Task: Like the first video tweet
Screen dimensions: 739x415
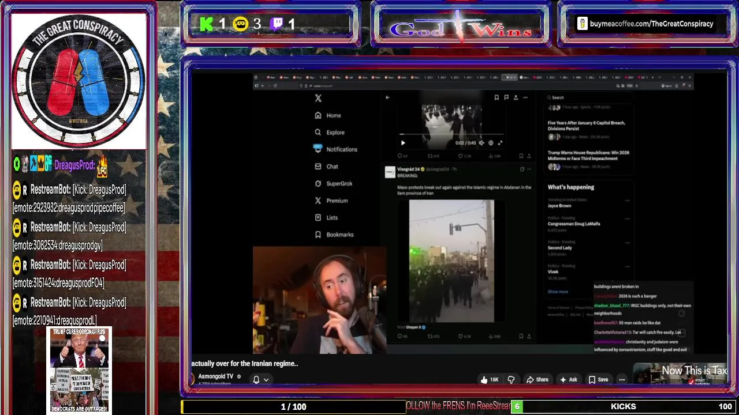Action: pyautogui.click(x=461, y=156)
